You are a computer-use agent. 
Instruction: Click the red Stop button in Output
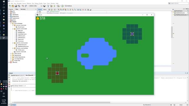click(x=9, y=84)
